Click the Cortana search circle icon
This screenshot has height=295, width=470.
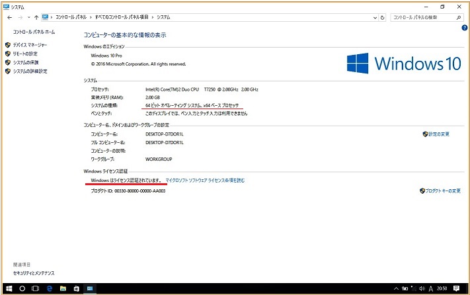[22, 288]
